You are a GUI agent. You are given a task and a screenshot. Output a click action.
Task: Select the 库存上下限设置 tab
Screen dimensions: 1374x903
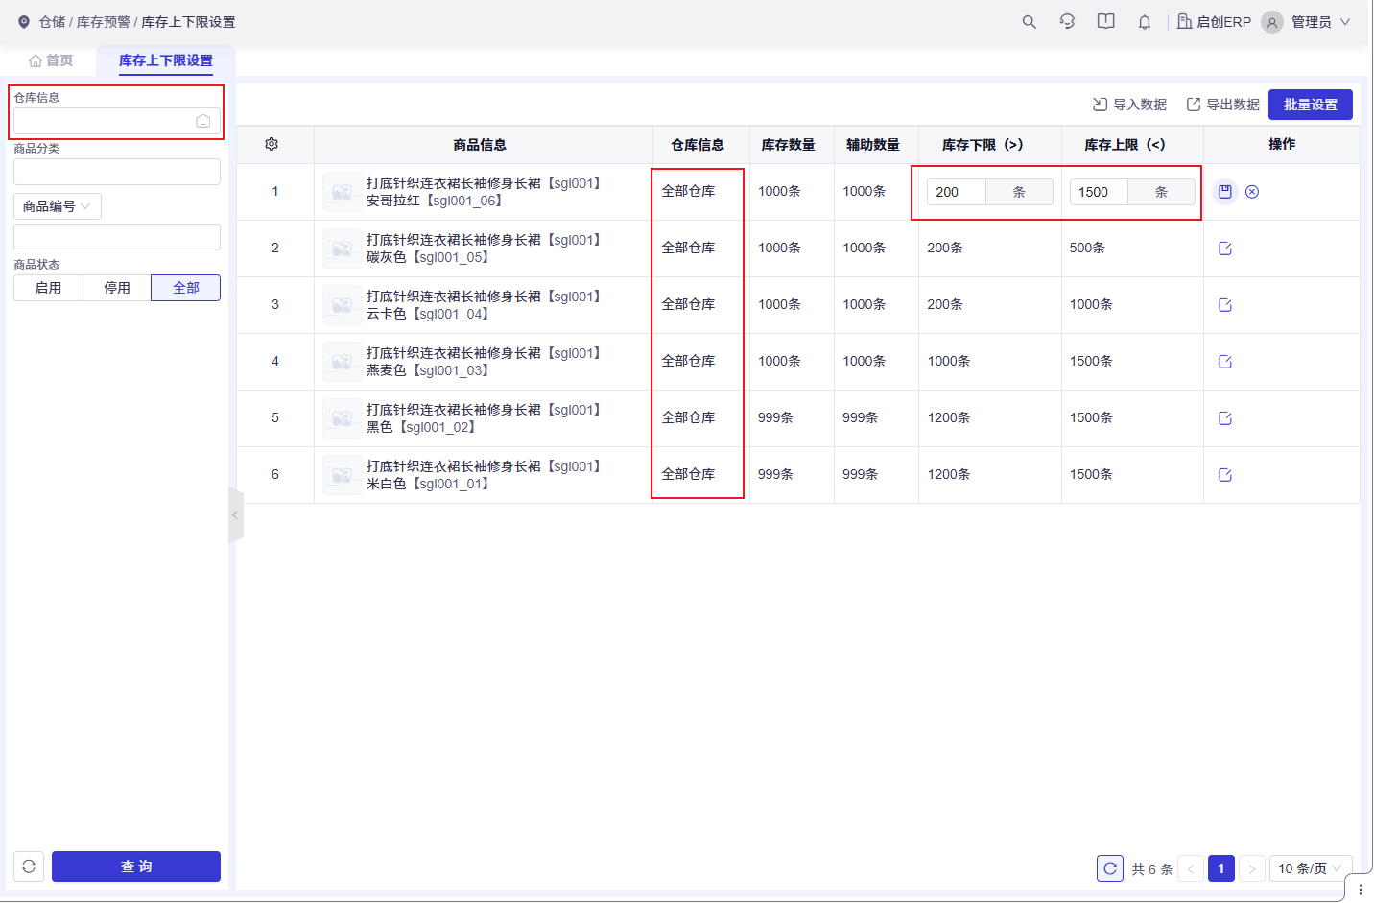tap(166, 59)
